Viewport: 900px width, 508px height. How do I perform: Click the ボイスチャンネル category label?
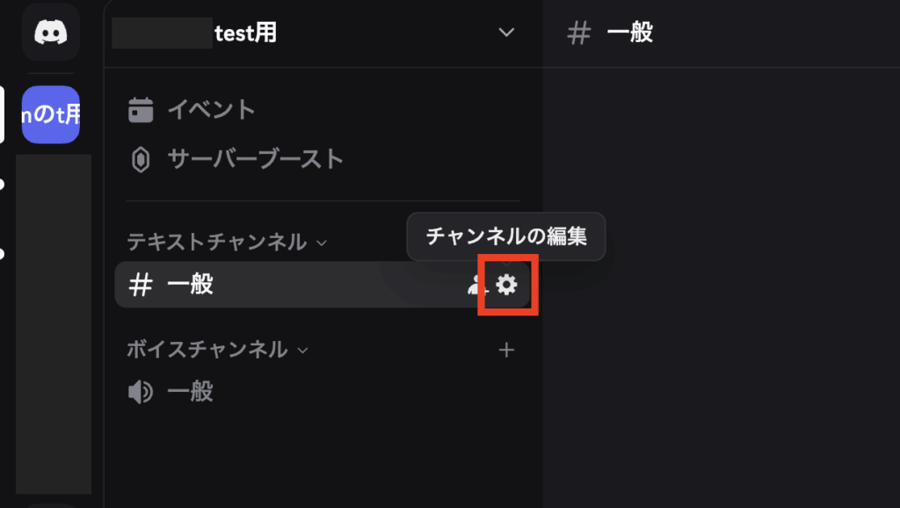207,350
